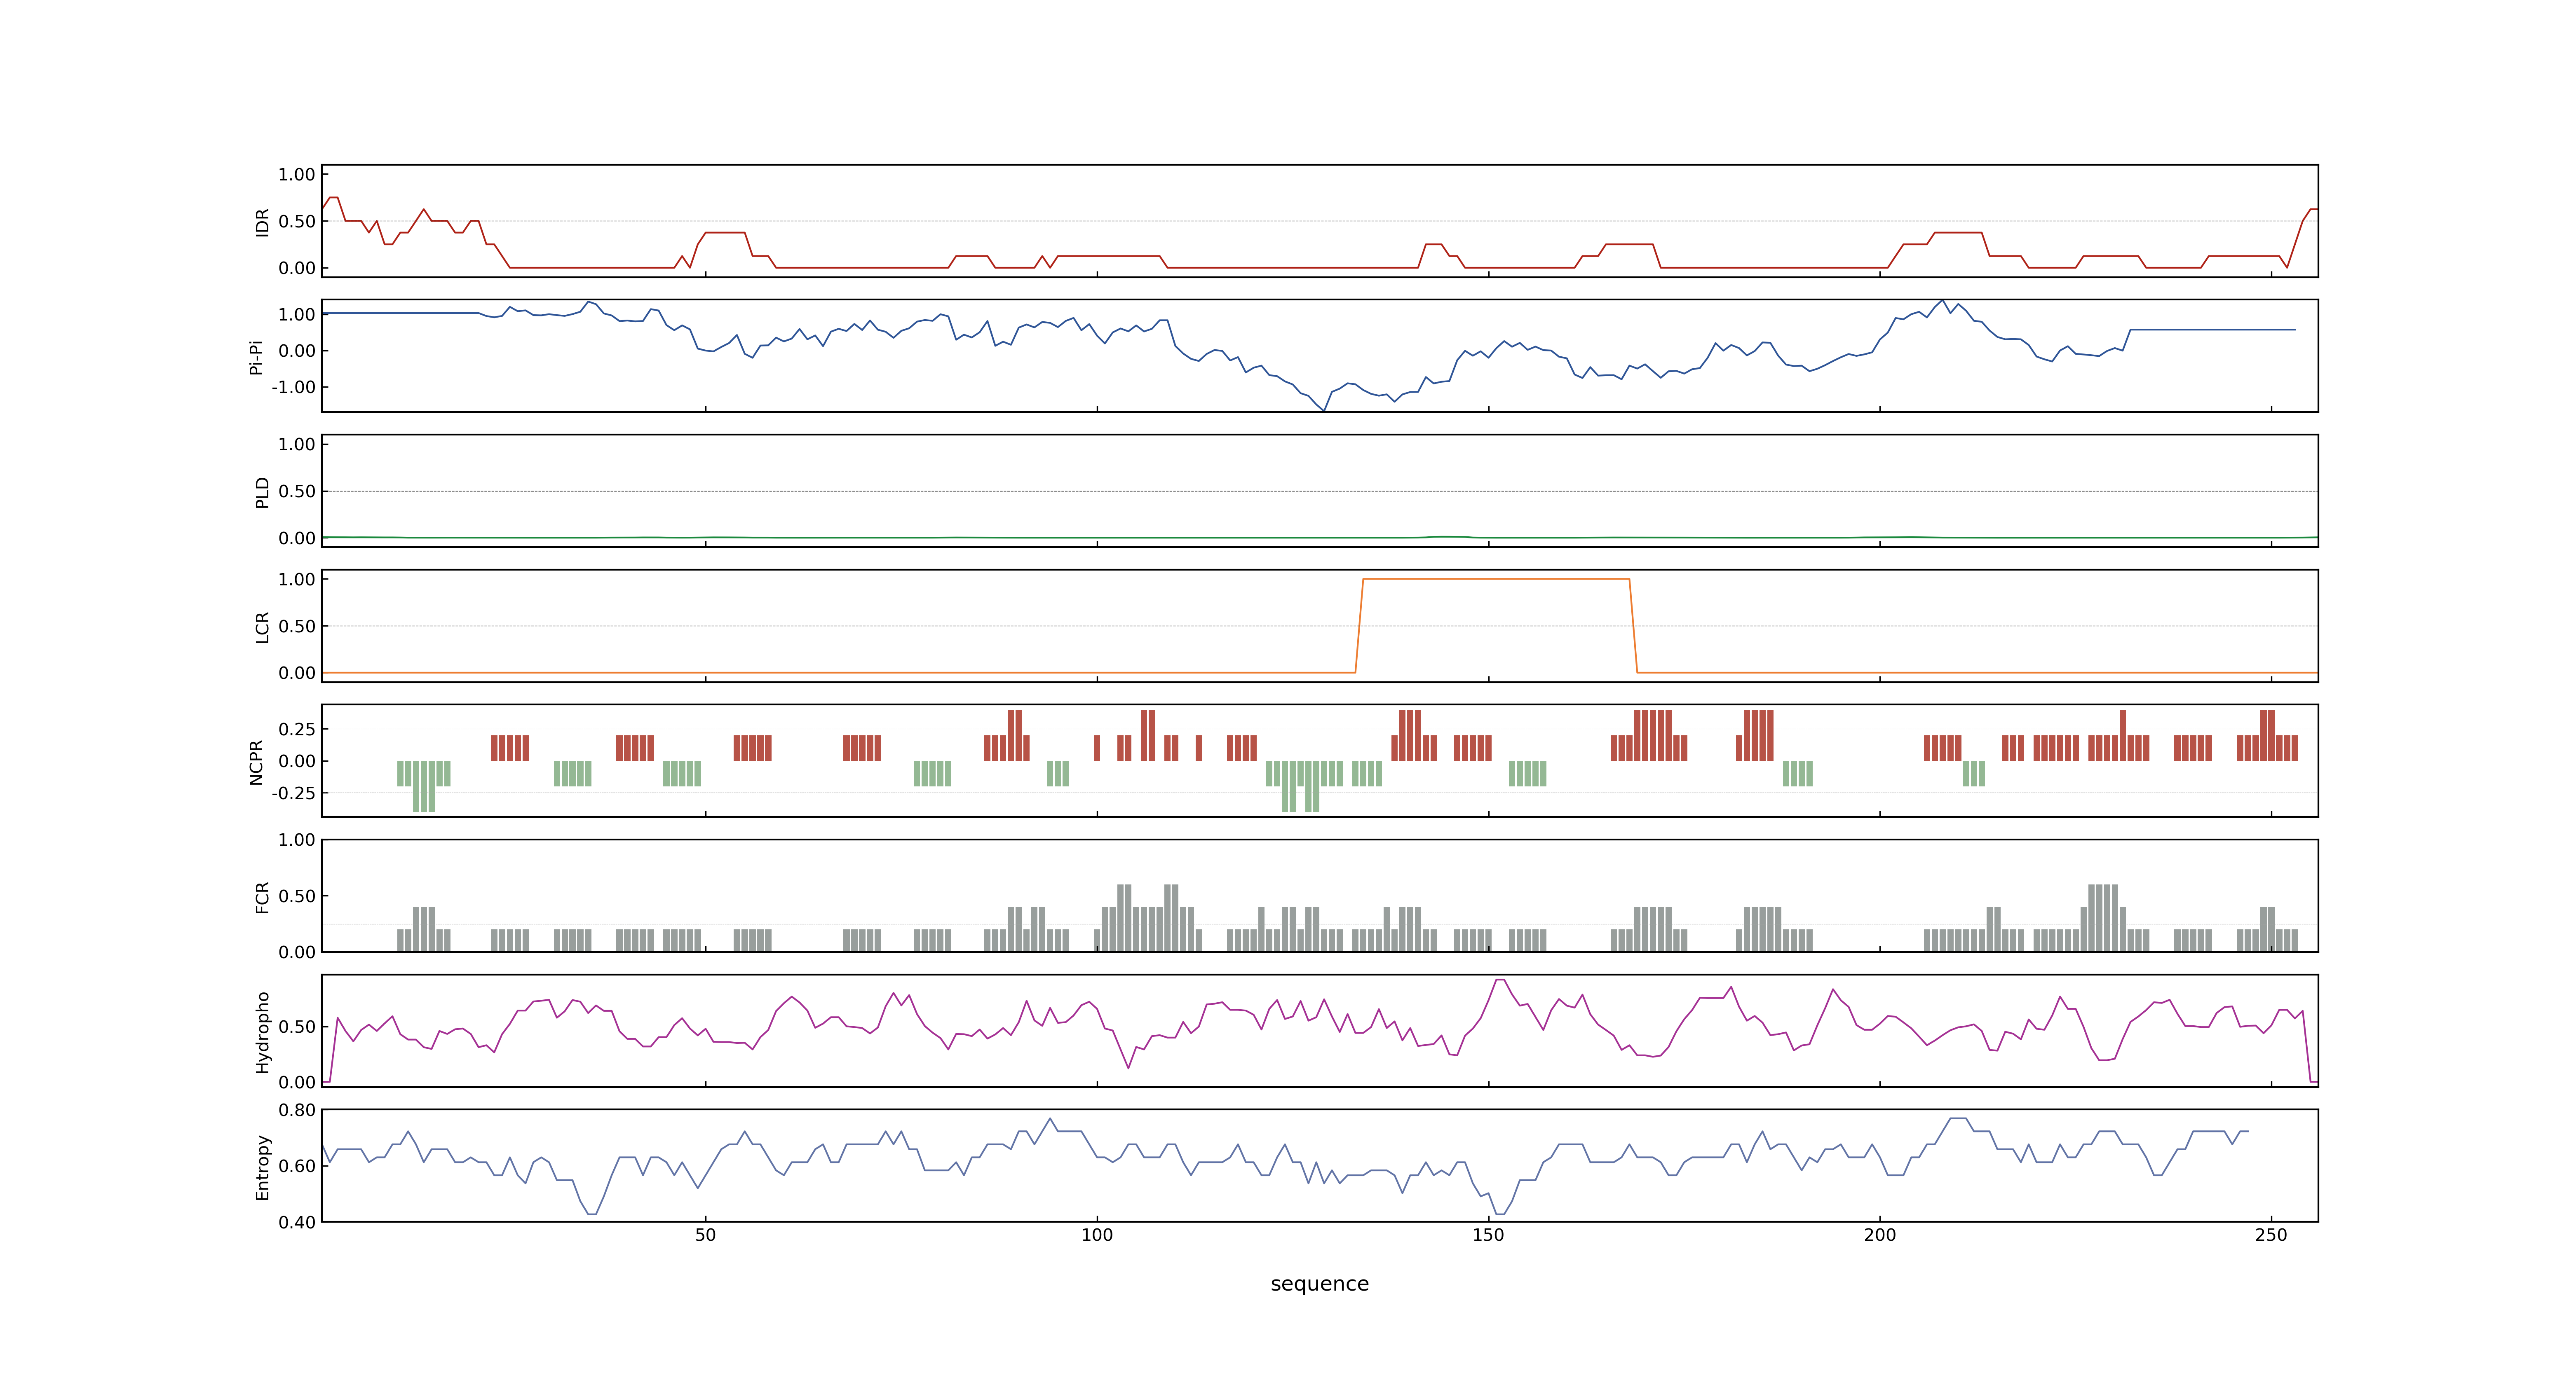Image resolution: width=2576 pixels, height=1373 pixels.
Task: Click the -1.00 tick on Pi-Pi axis
Action: pos(293,387)
